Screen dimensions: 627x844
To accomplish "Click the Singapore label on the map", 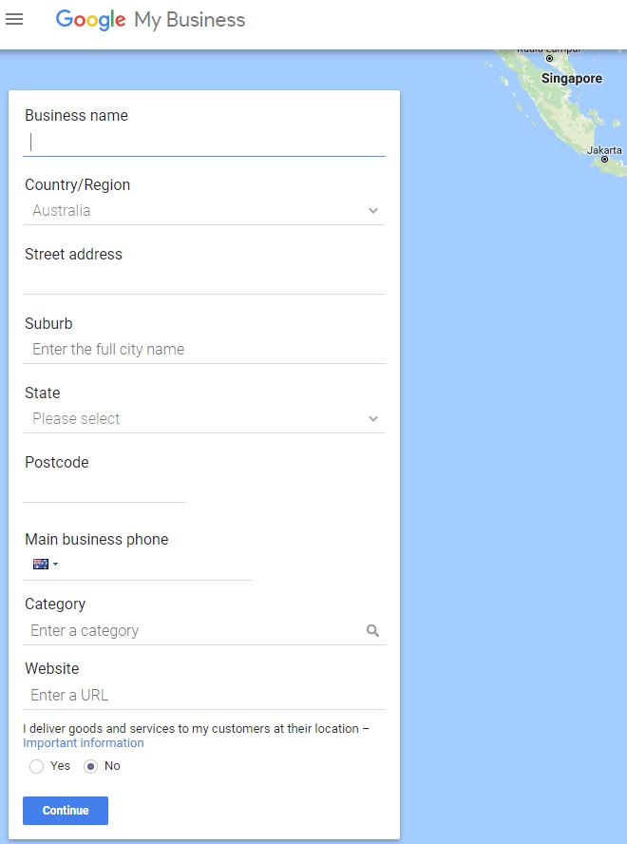I will click(571, 79).
